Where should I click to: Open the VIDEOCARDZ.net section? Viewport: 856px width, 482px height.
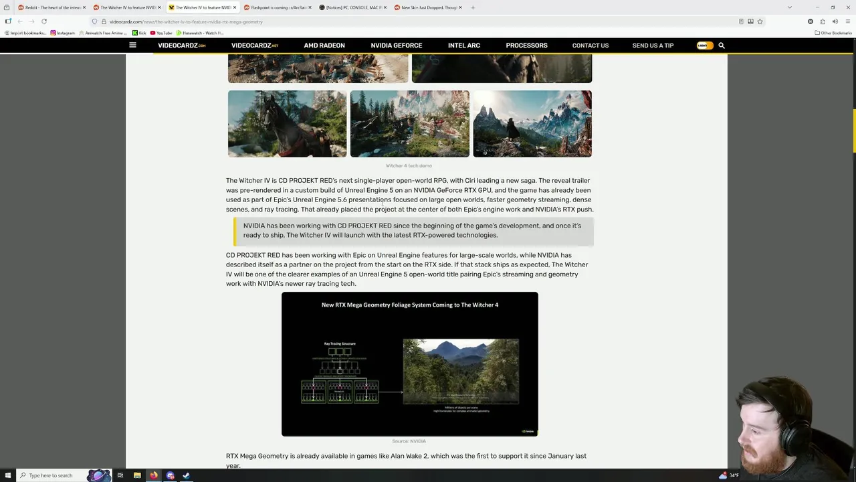[255, 46]
